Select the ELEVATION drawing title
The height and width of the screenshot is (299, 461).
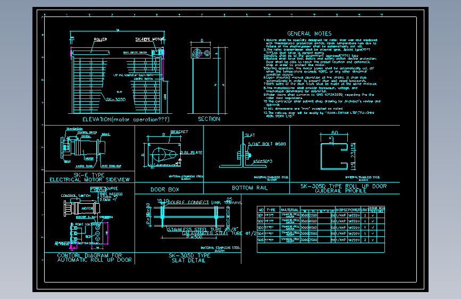[126, 119]
